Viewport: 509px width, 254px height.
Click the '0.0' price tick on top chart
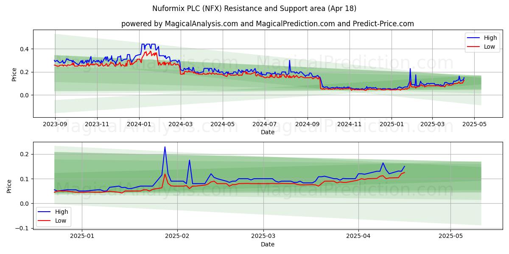click(25, 95)
